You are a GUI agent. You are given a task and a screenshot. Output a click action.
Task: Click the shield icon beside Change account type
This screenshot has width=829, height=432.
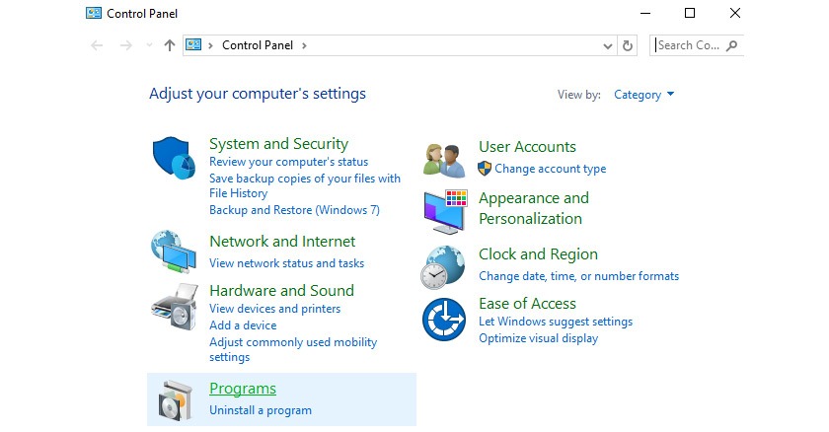[x=485, y=169]
